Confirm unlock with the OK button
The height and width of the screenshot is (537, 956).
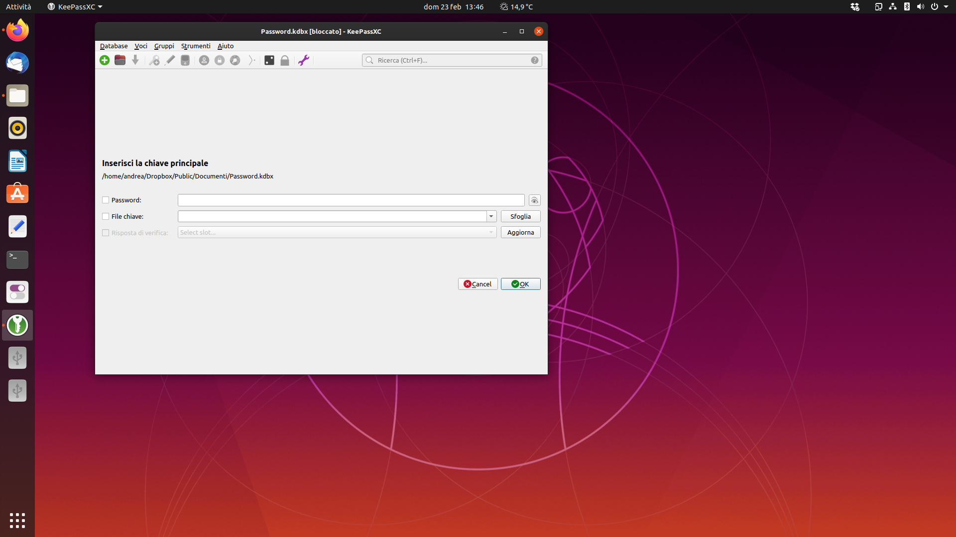(x=520, y=284)
